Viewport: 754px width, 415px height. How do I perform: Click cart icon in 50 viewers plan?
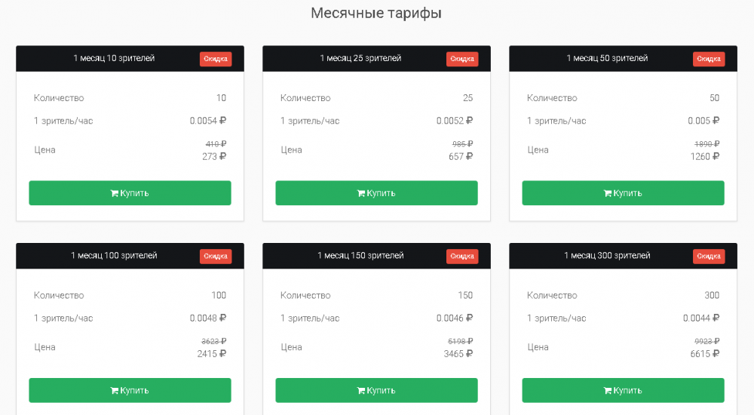(608, 193)
